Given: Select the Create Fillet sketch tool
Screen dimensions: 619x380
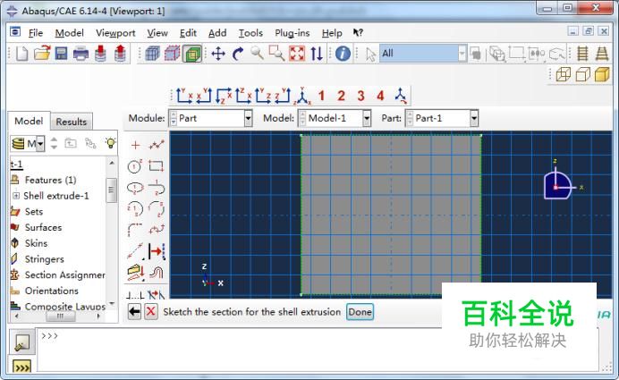Looking at the screenshot, I should click(x=134, y=230).
